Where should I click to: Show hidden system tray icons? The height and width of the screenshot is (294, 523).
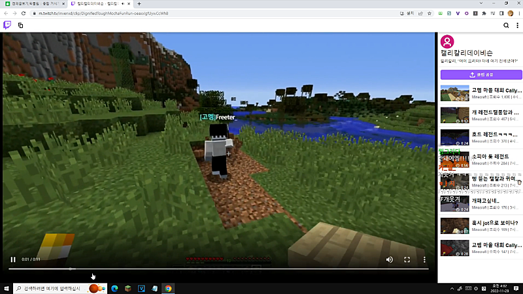pyautogui.click(x=452, y=288)
